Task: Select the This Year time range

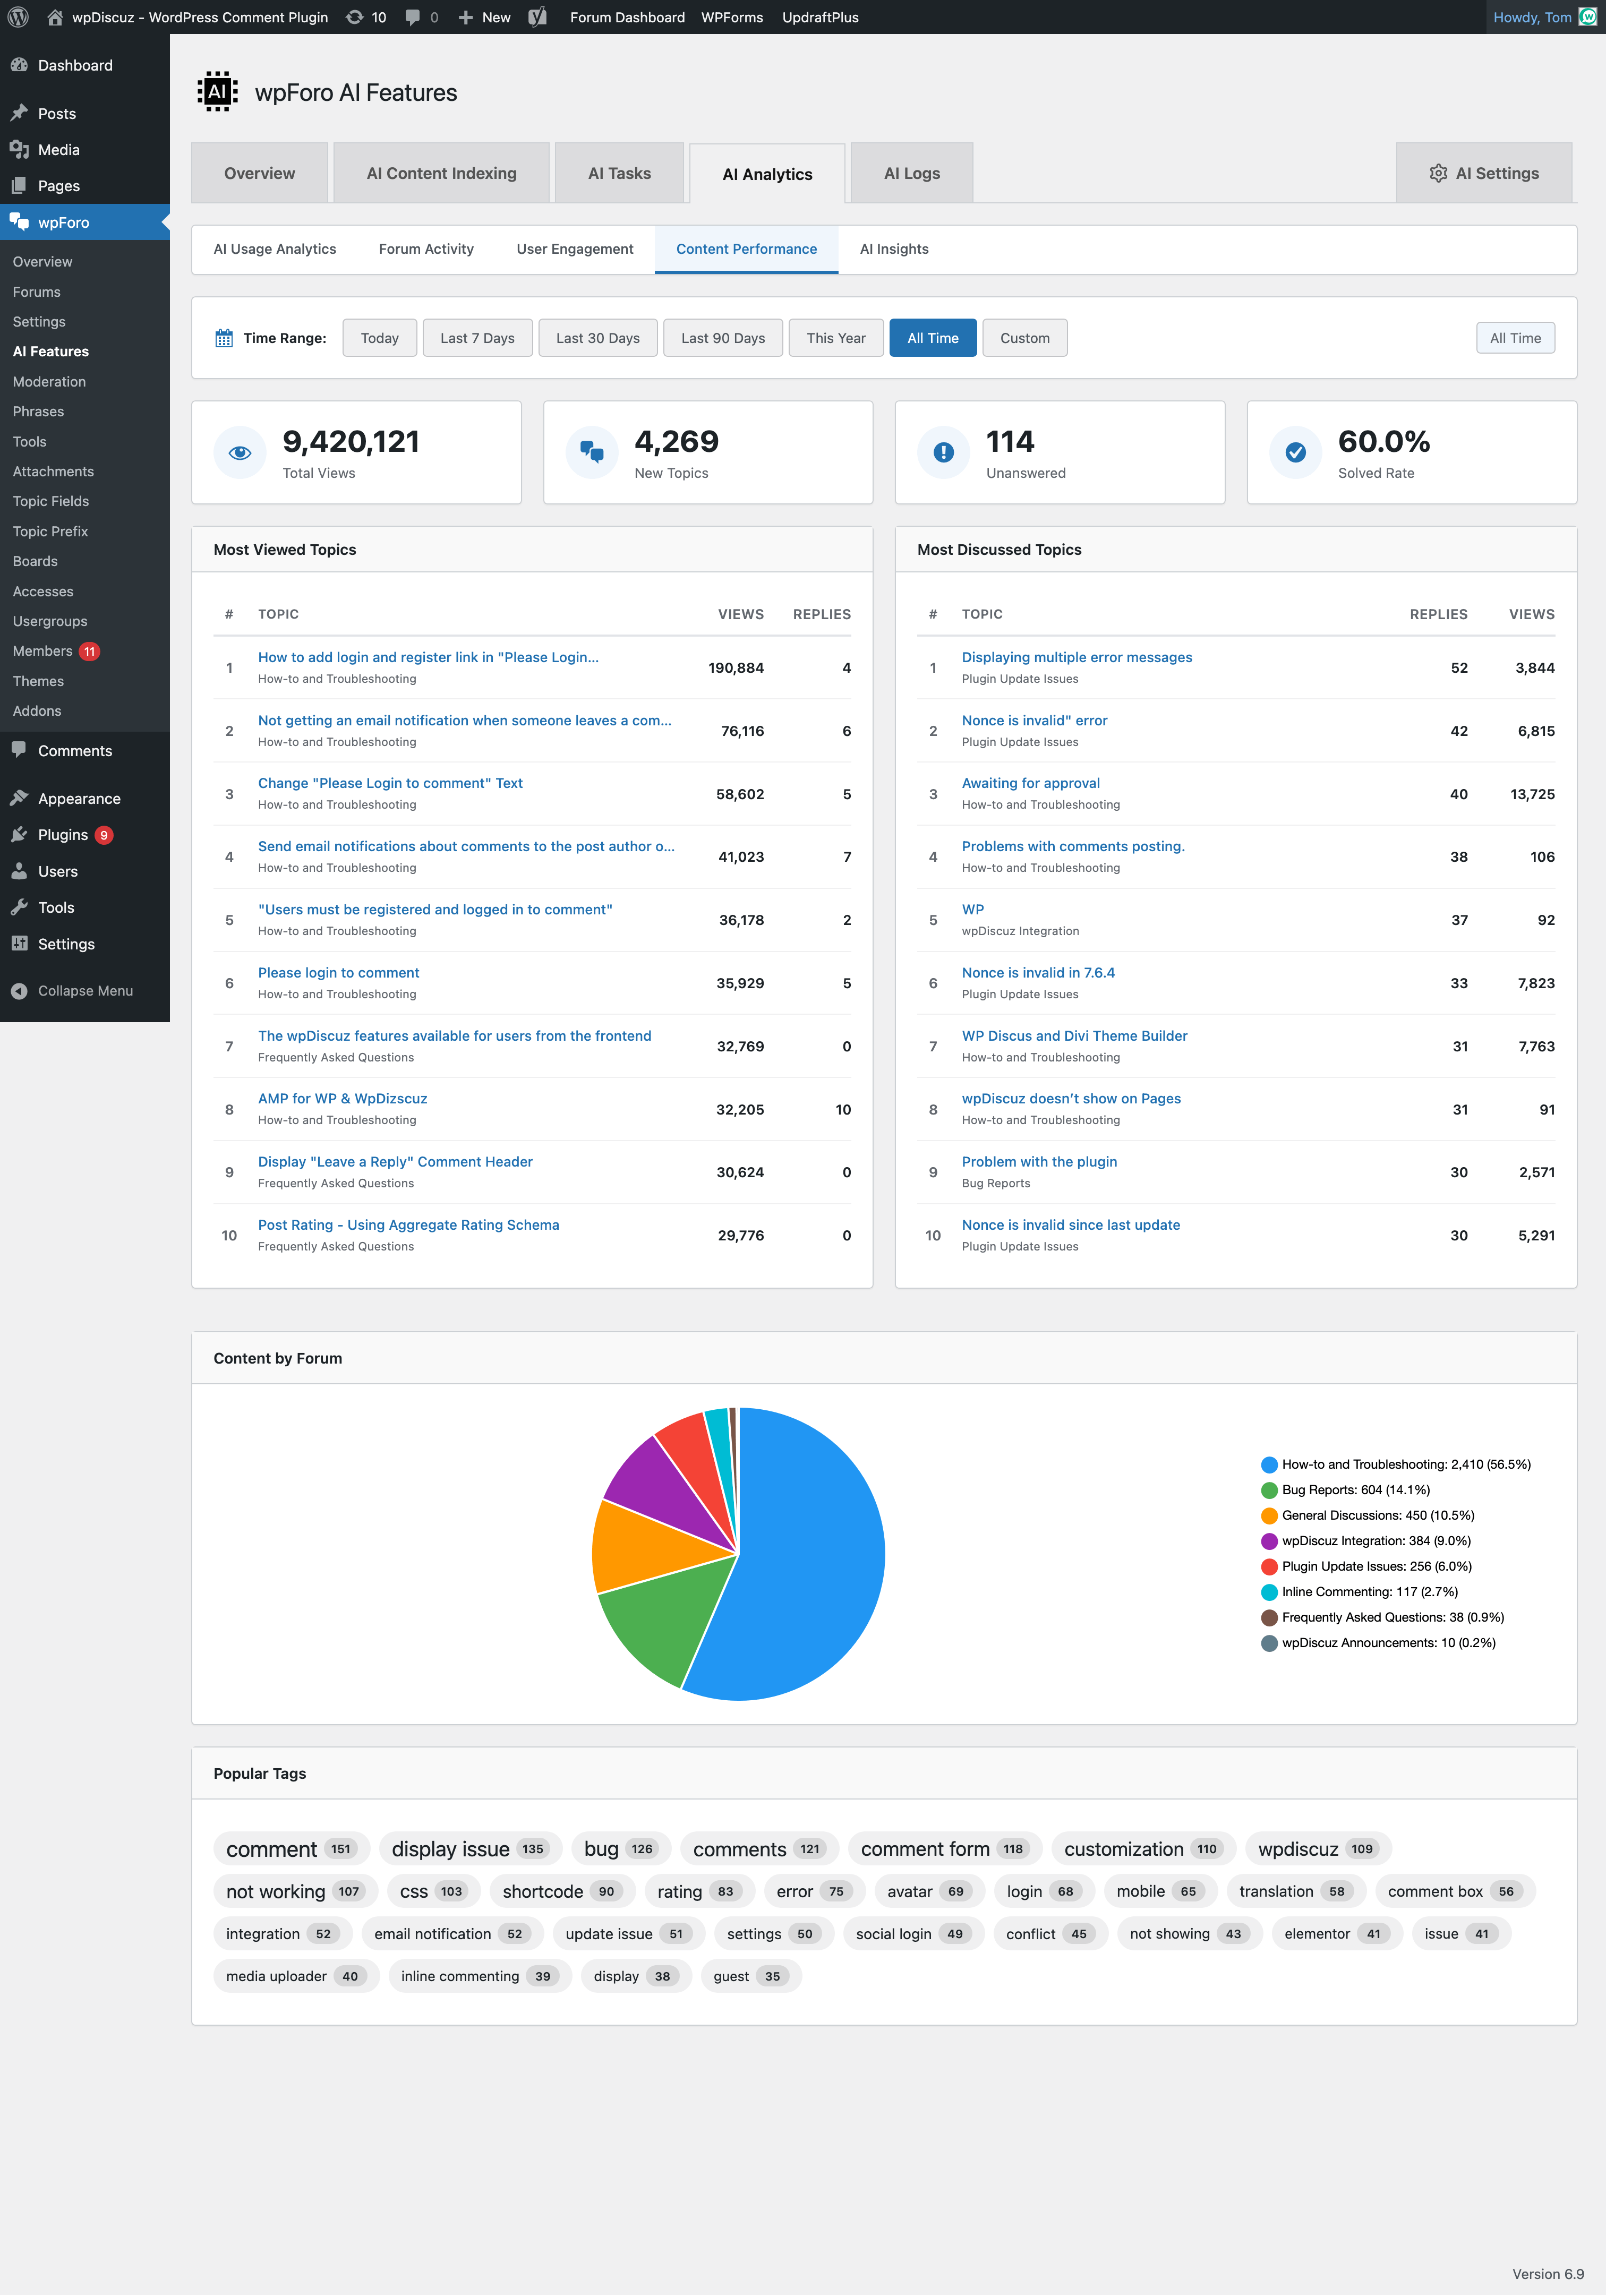Action: 835,337
